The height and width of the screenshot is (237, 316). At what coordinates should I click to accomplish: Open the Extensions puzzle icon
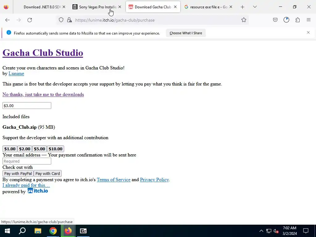pyautogui.click(x=297, y=20)
